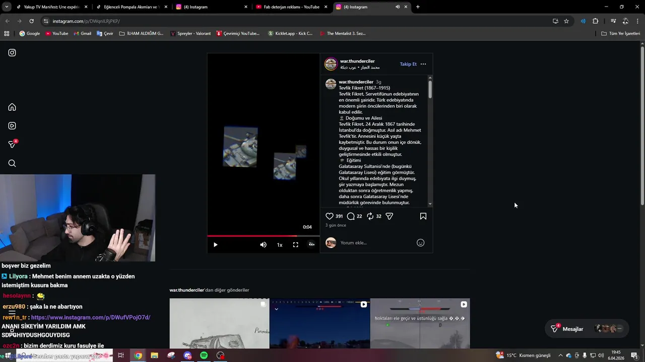Go to the Instagram Home feed icon

(x=12, y=107)
